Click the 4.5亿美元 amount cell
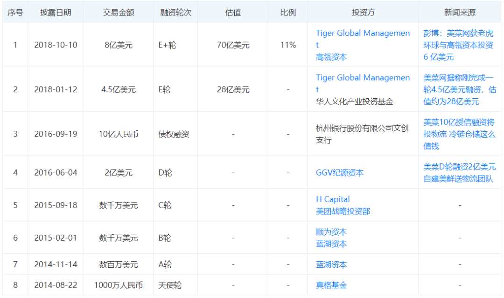This screenshot has width=504, height=298. point(118,89)
